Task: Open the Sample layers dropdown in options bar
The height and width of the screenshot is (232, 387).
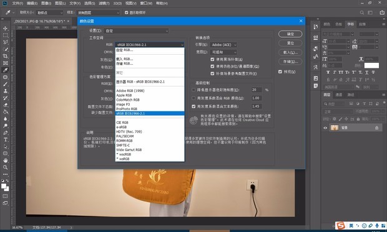Action: tap(98, 12)
